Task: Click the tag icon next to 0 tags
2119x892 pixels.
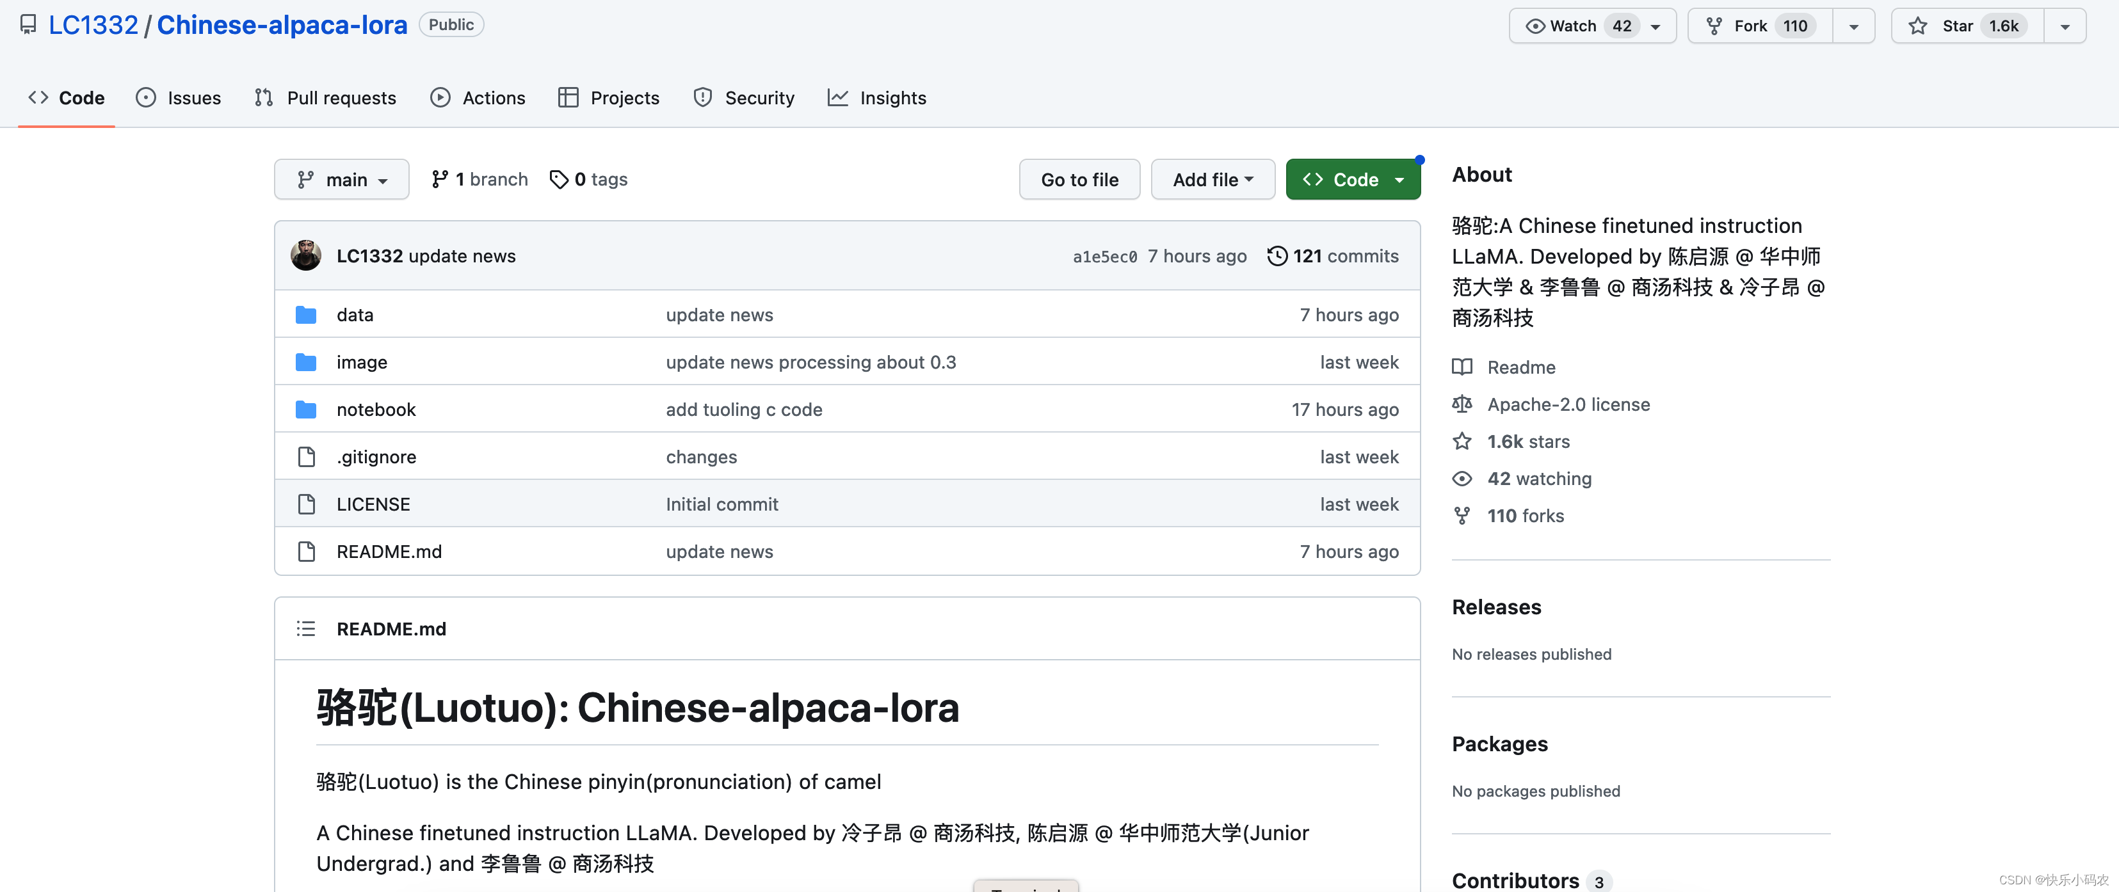Action: [558, 179]
